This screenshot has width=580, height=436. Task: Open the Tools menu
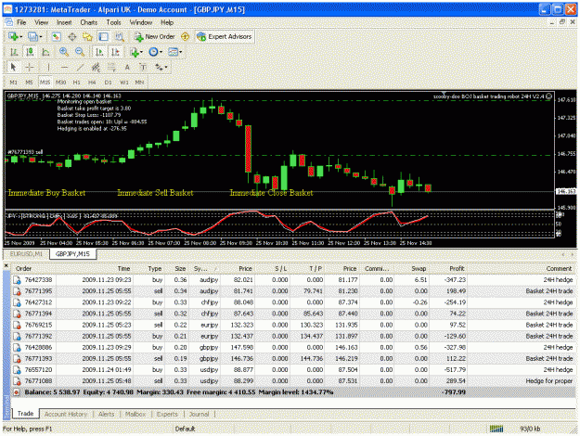[x=113, y=22]
